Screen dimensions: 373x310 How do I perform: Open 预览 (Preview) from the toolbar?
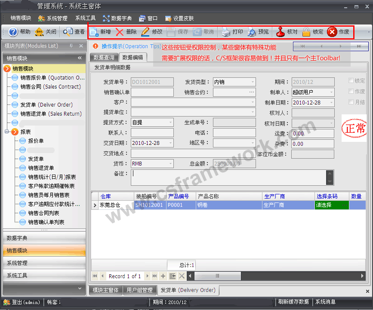252,32
